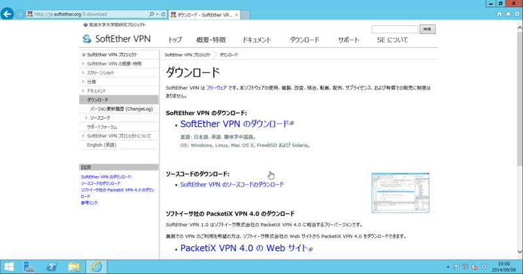
Task: Expand the ドキュメント sidebar arrow
Action: pos(83,90)
